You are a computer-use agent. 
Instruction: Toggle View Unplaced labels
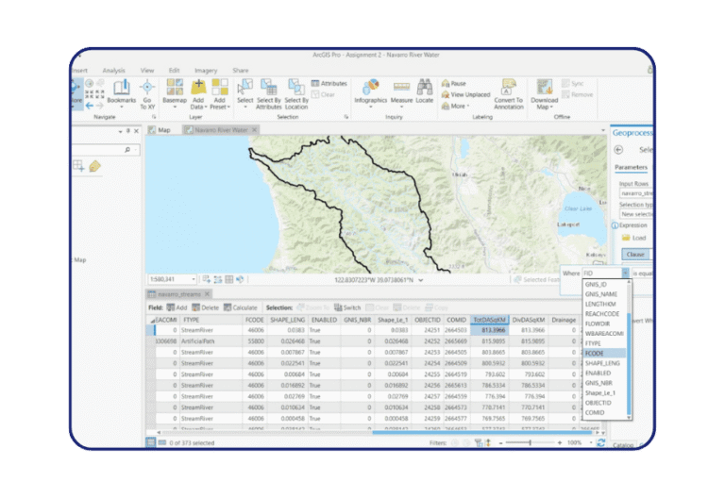(464, 95)
